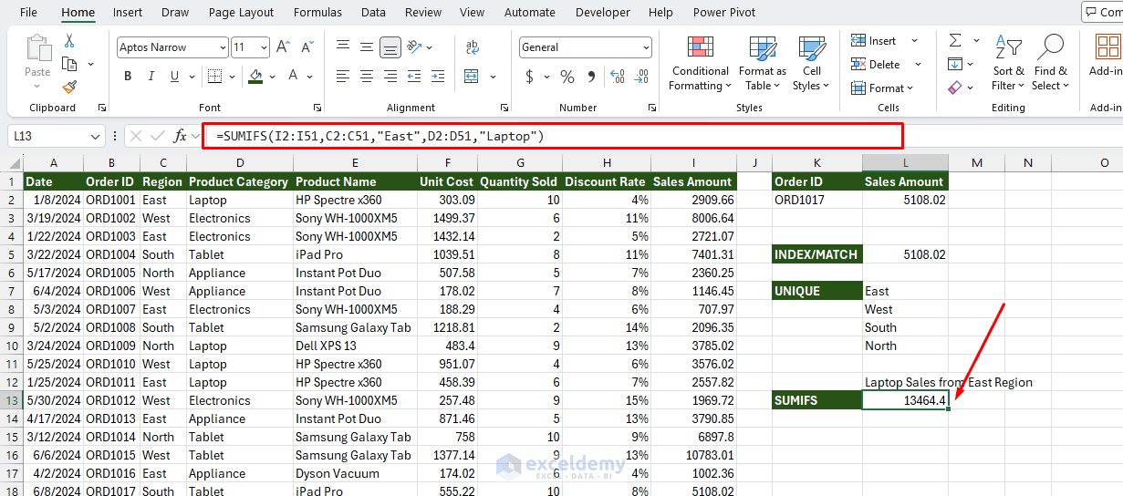Click the Insert cells button
Viewport: 1123px width, 496px height.
tap(874, 41)
